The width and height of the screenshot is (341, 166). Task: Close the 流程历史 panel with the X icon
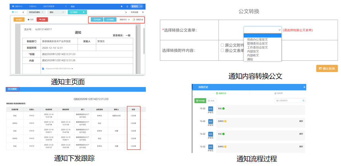coord(304,87)
